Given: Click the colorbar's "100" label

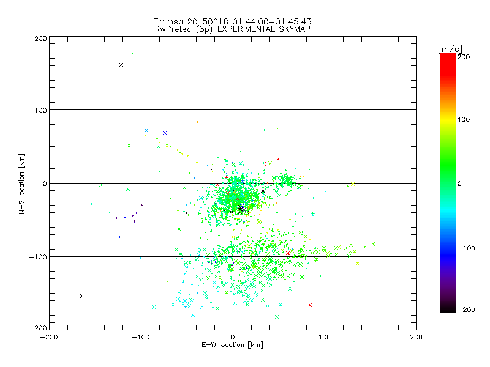Looking at the screenshot, I should (464, 119).
